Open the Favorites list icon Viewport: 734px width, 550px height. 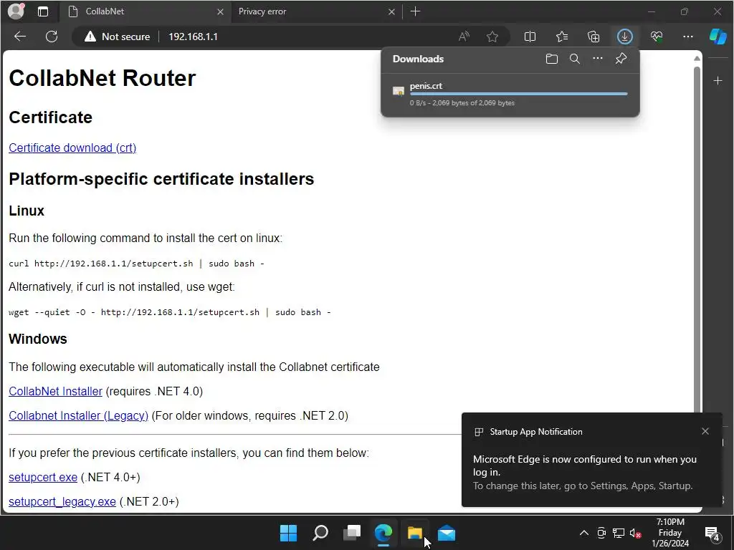pyautogui.click(x=562, y=37)
